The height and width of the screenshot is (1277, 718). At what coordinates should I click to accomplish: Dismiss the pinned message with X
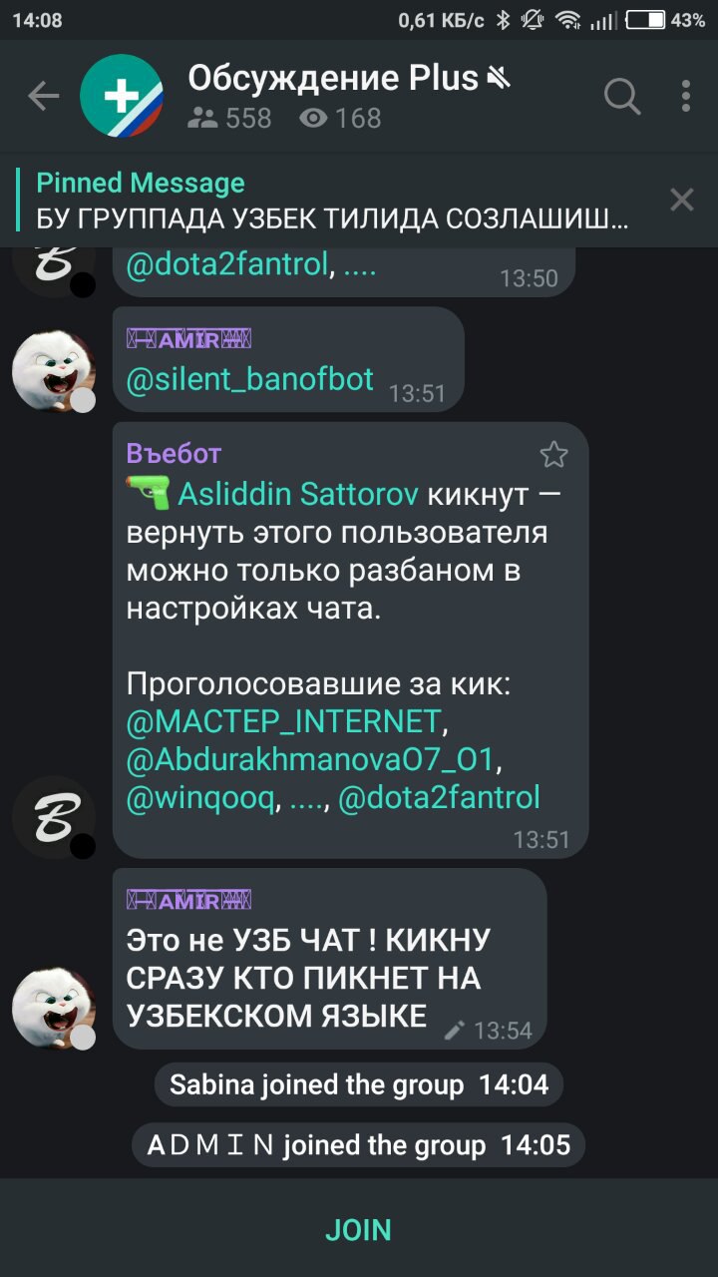pyautogui.click(x=682, y=200)
